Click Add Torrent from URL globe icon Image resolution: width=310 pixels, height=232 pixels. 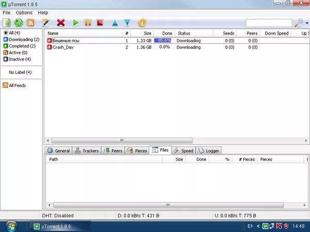(19, 23)
